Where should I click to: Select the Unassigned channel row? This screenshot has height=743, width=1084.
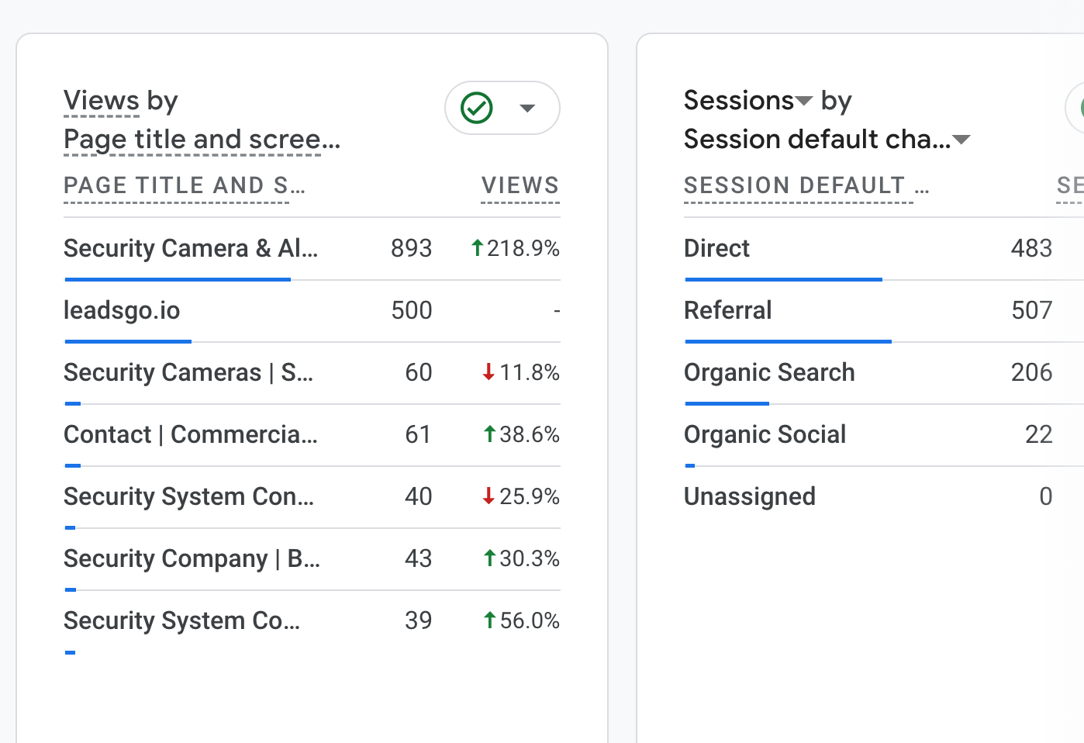tap(749, 496)
